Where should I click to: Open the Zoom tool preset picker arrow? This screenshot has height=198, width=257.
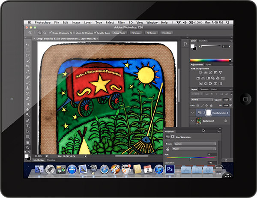(x=34, y=33)
